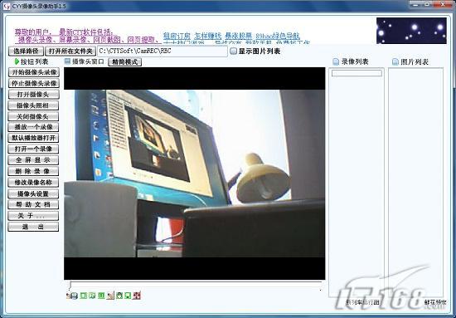
Task: Click the 关闭摄像头 button
Action: point(33,116)
